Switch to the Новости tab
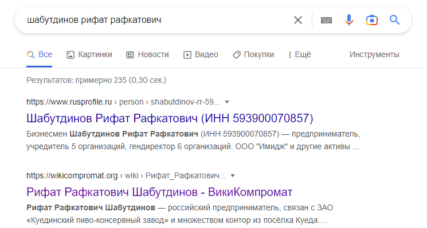This screenshot has width=427, height=228. [147, 54]
